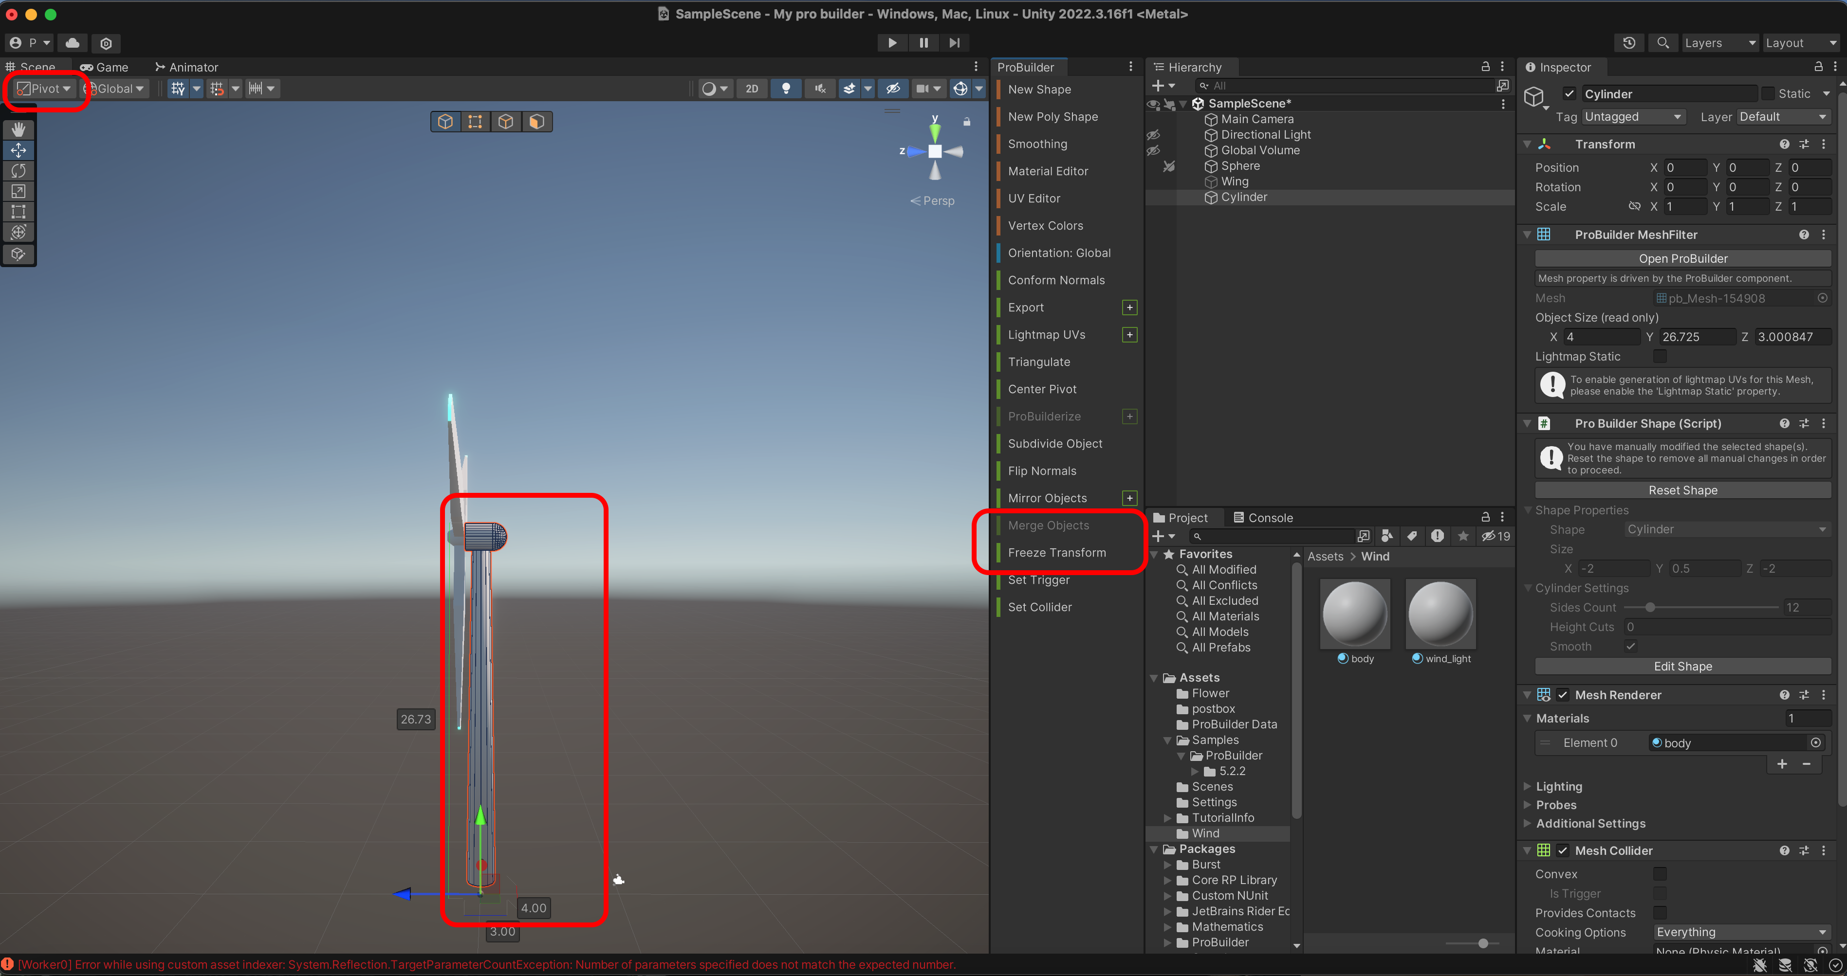Select the wind_light material thumbnail
Image resolution: width=1847 pixels, height=976 pixels.
pos(1441,615)
